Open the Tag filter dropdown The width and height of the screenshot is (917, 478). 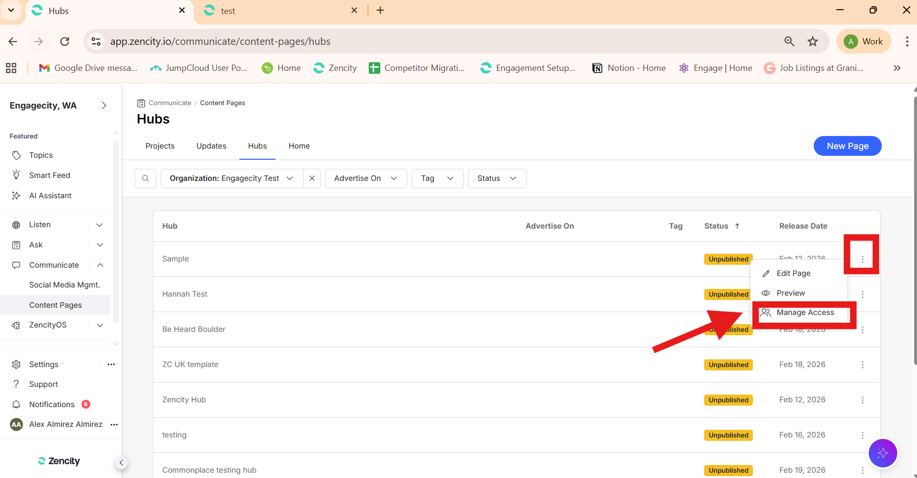(x=437, y=178)
